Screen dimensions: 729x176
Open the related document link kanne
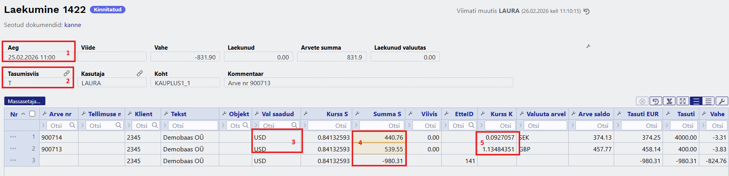(x=73, y=25)
